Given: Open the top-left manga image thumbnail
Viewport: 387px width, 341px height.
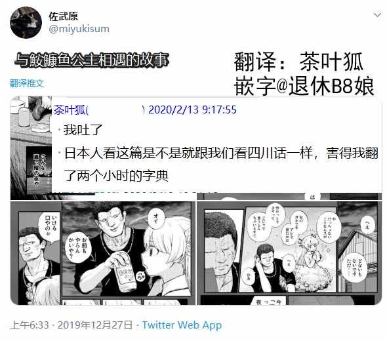Looking at the screenshot, I should 31,148.
